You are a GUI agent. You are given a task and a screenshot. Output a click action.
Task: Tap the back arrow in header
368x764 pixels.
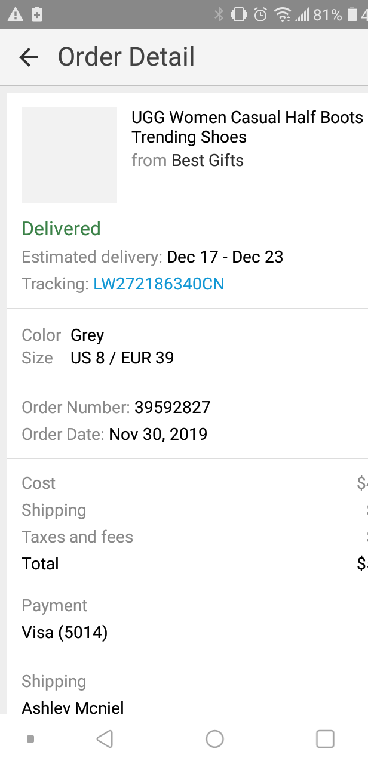click(29, 57)
